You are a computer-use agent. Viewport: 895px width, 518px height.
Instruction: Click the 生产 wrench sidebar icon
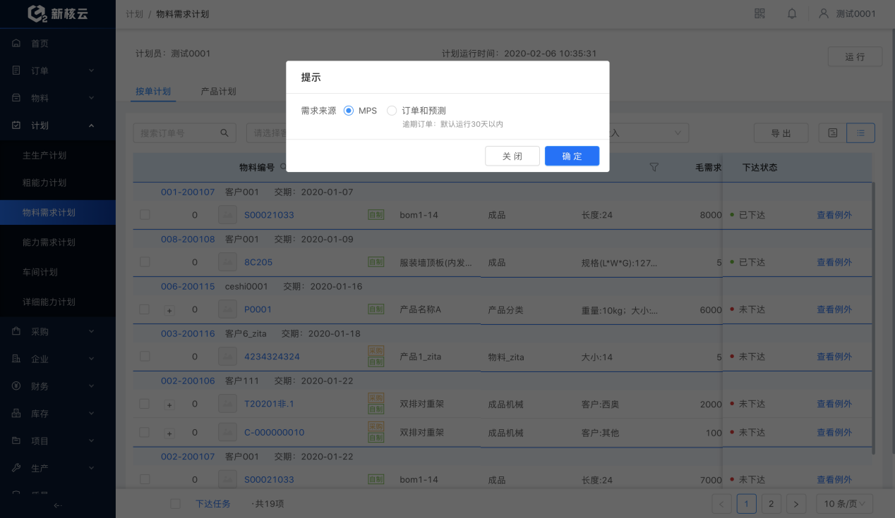coord(16,468)
